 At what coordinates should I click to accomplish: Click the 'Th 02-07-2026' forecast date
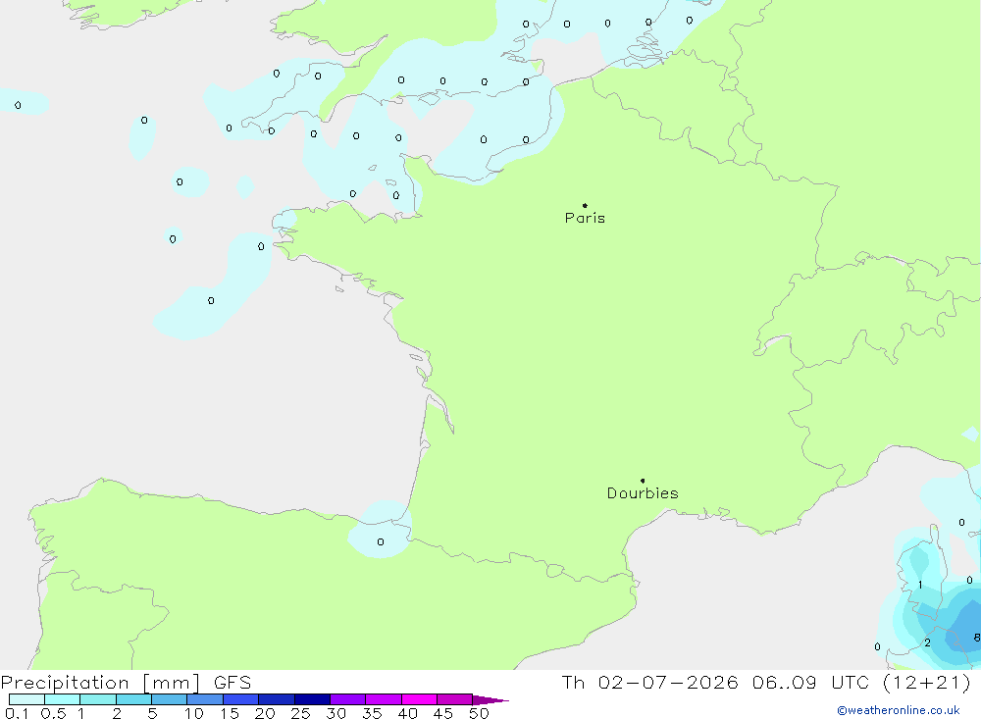pos(650,683)
